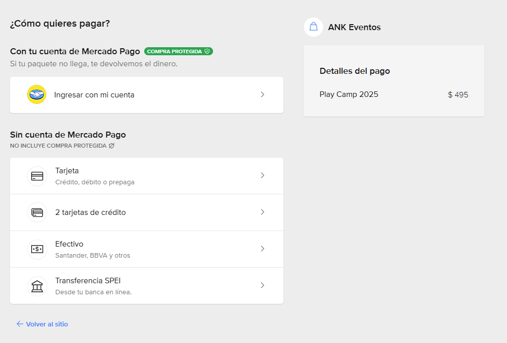Click the Detalles del pago heading
The width and height of the screenshot is (507, 343).
tap(355, 71)
